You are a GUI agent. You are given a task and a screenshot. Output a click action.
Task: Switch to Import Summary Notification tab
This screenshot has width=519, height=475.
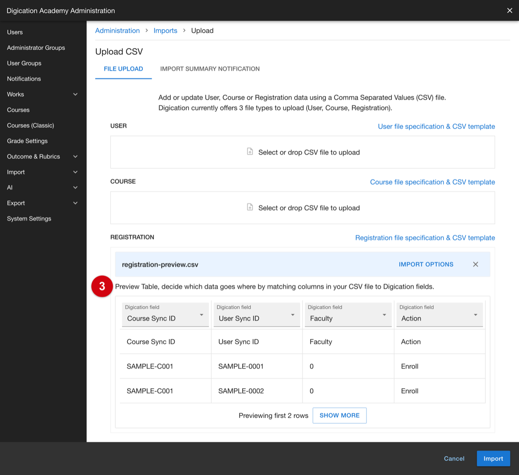click(210, 69)
